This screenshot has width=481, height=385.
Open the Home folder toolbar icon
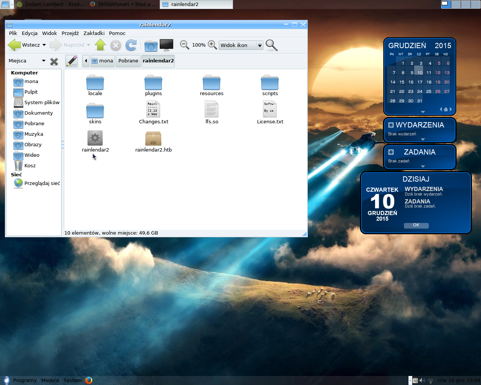pyautogui.click(x=151, y=45)
